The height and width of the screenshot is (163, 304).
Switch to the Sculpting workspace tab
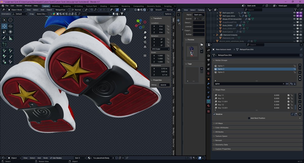(x=67, y=6)
